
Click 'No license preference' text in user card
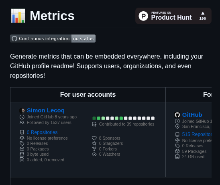pos(47,138)
